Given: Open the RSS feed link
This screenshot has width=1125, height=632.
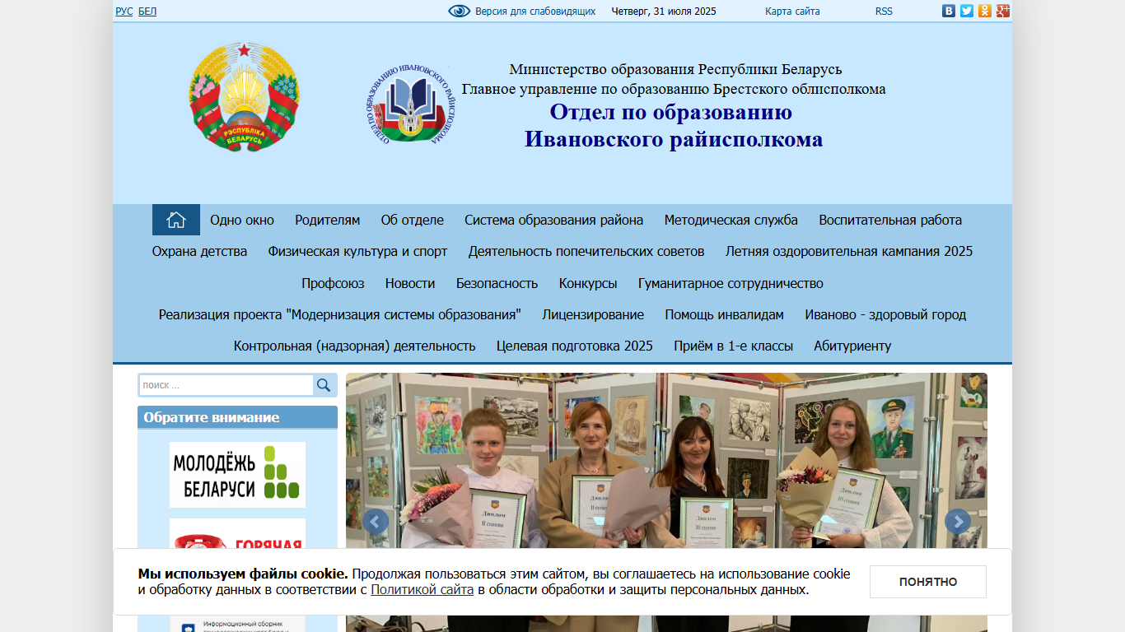Looking at the screenshot, I should click(x=884, y=12).
